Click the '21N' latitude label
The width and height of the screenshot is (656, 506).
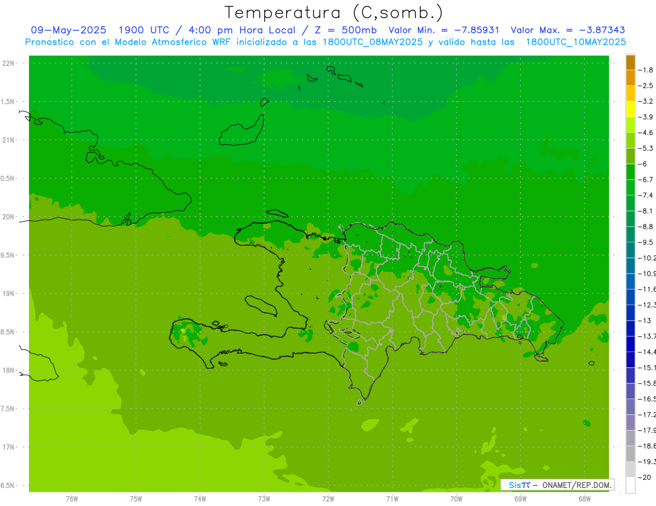pos(9,140)
